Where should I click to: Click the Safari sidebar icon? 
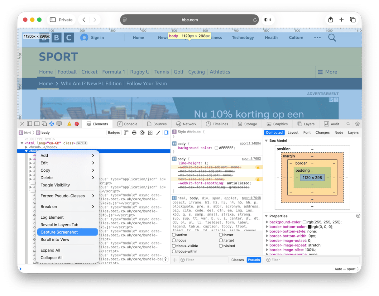[53, 20]
